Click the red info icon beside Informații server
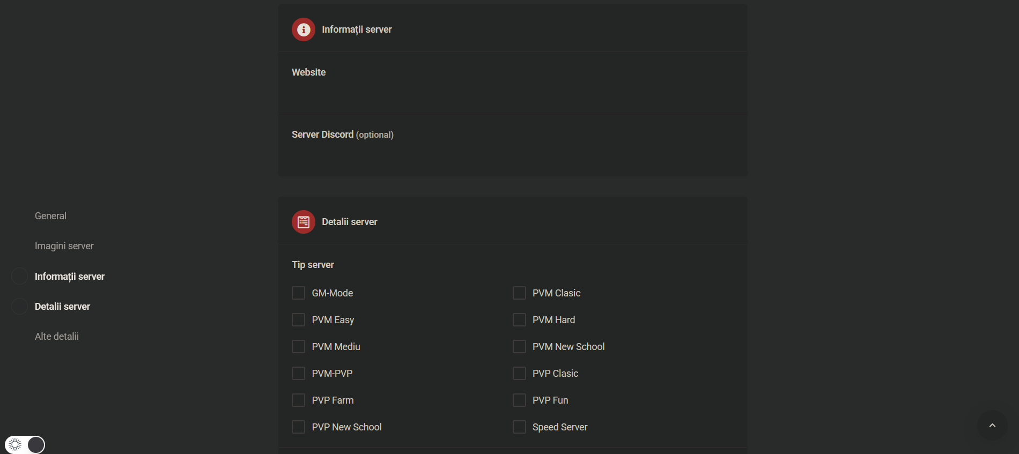This screenshot has width=1019, height=454. (x=303, y=29)
